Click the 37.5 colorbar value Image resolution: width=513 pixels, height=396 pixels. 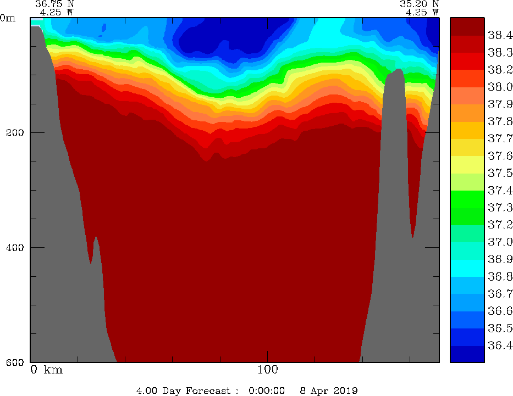pyautogui.click(x=500, y=174)
